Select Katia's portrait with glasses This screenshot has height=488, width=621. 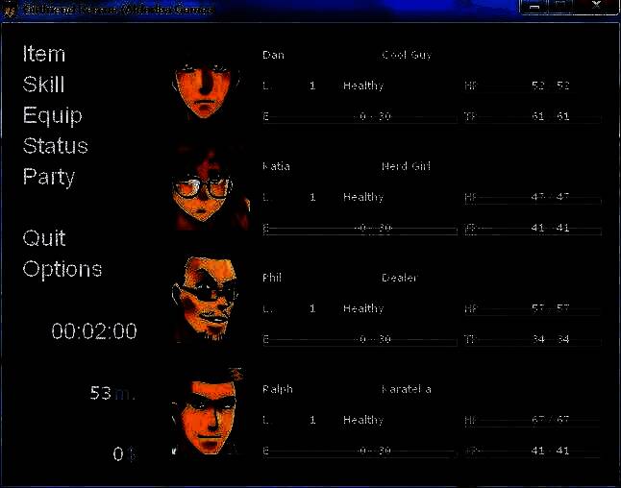tap(210, 190)
